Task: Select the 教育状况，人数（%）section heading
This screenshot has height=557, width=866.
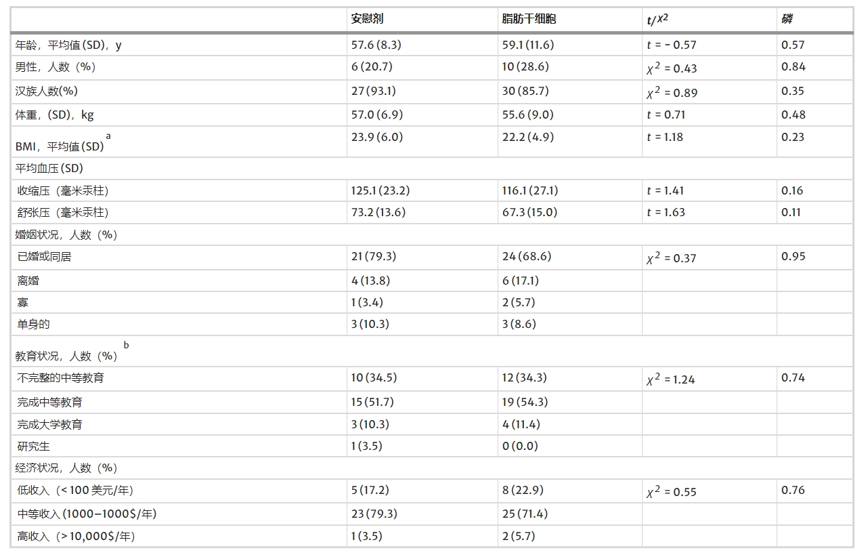Action: coord(66,356)
